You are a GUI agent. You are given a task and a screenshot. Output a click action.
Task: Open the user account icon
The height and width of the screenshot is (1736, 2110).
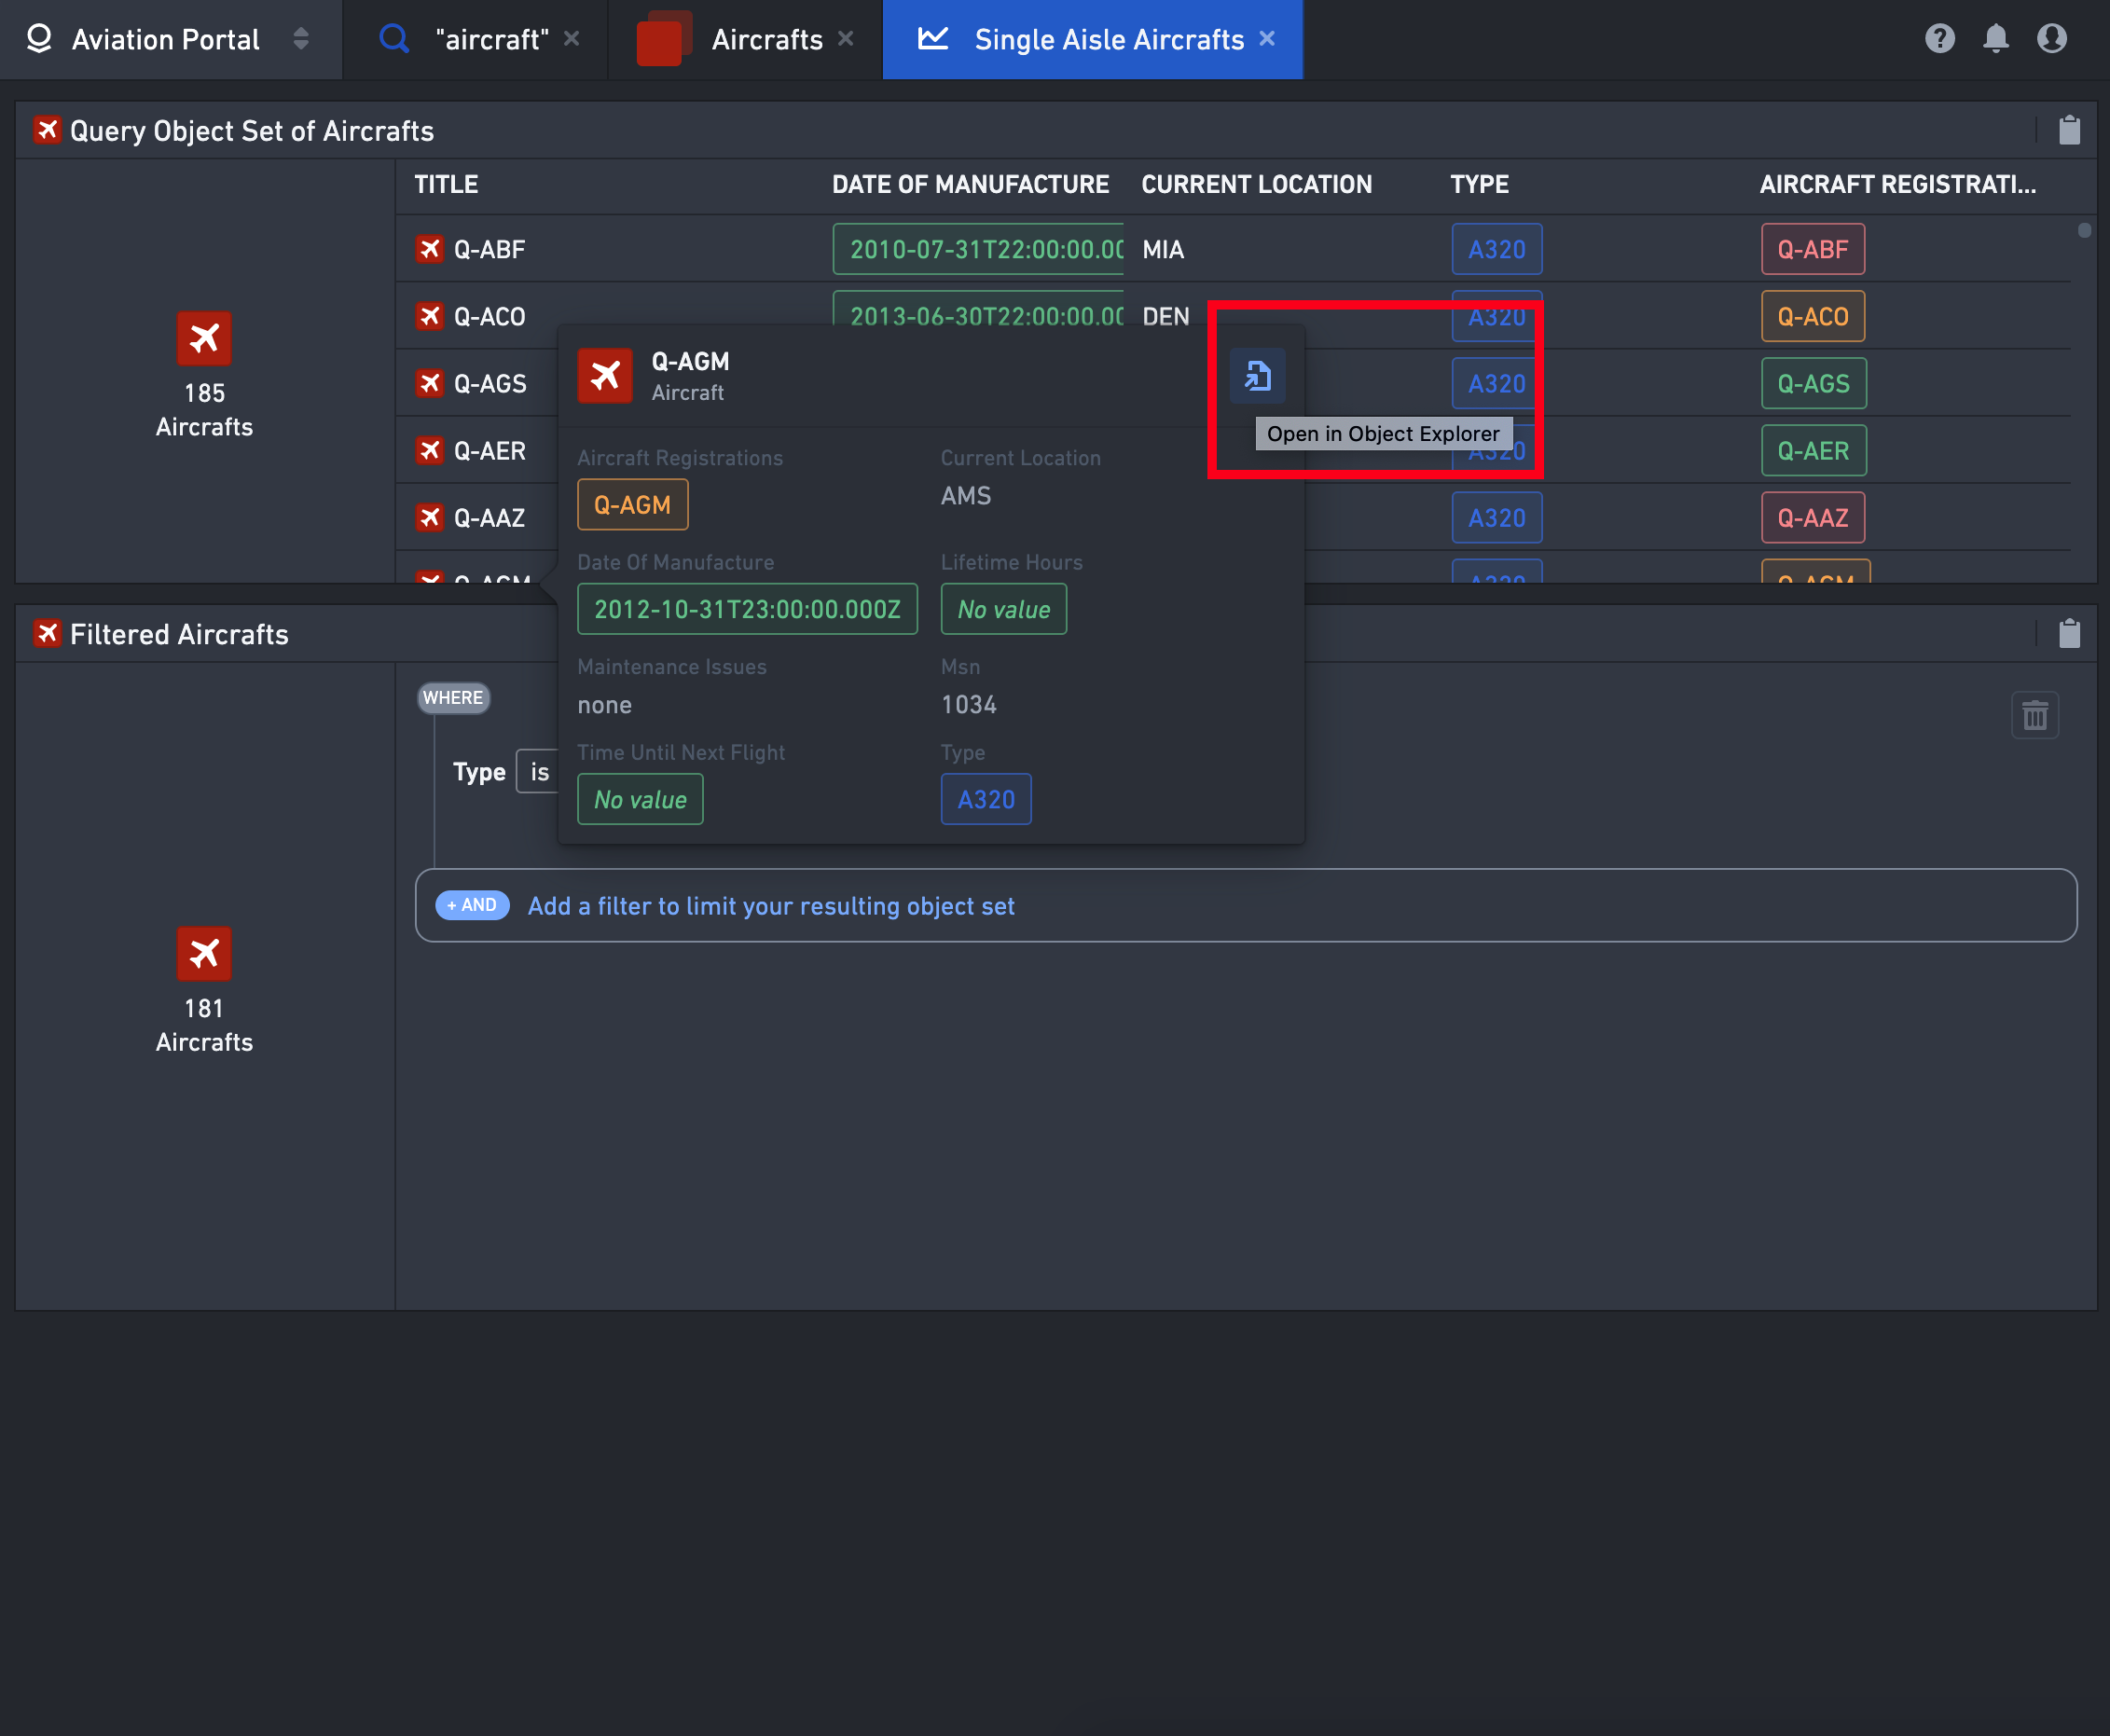pyautogui.click(x=2052, y=39)
